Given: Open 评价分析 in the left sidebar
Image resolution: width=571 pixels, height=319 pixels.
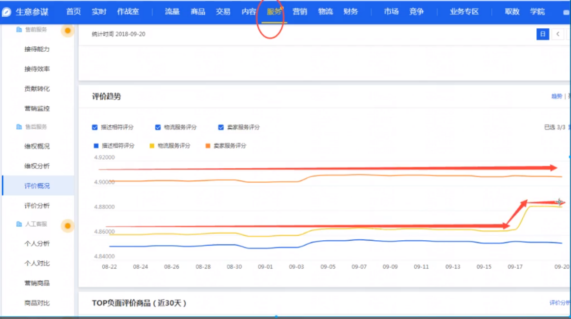Looking at the screenshot, I should click(37, 206).
